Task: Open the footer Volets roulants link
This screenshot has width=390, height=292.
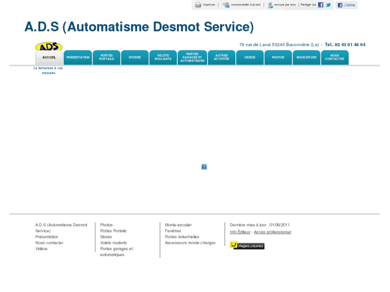Action: (x=113, y=243)
